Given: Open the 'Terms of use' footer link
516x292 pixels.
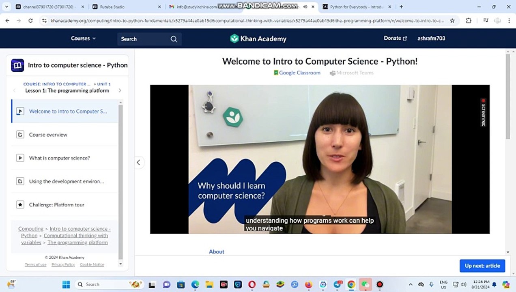Looking at the screenshot, I should pos(36,264).
